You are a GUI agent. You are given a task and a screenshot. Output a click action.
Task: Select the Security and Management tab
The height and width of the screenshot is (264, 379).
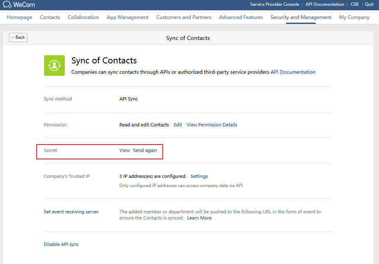click(300, 17)
